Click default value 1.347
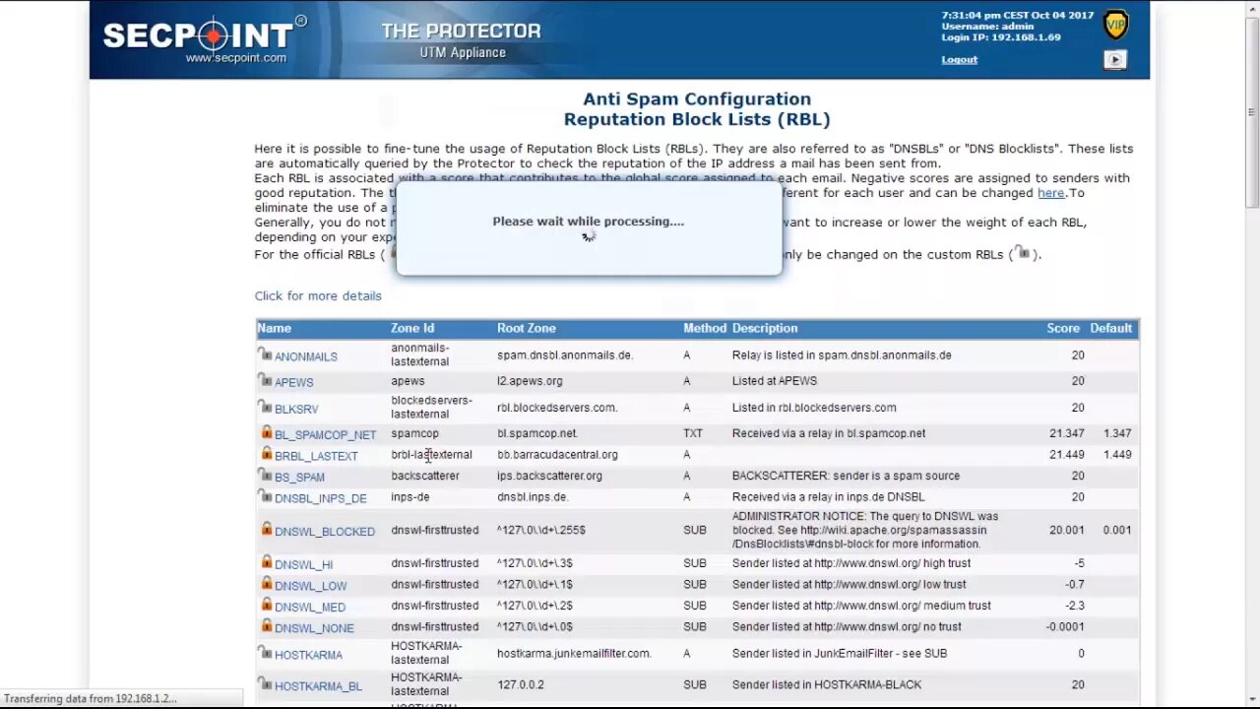1260x709 pixels. (x=1117, y=433)
